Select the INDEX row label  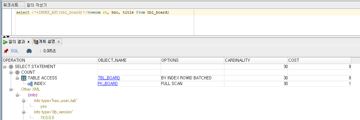click(x=40, y=84)
